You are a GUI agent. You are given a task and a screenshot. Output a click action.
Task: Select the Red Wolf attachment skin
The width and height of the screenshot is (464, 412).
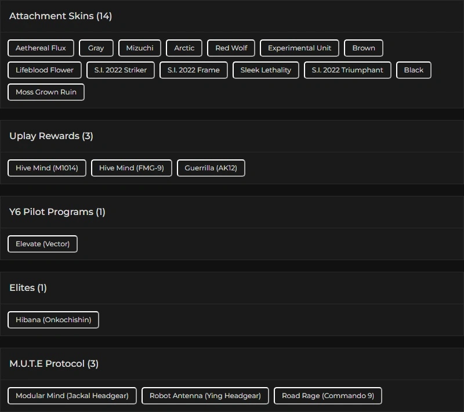[231, 48]
